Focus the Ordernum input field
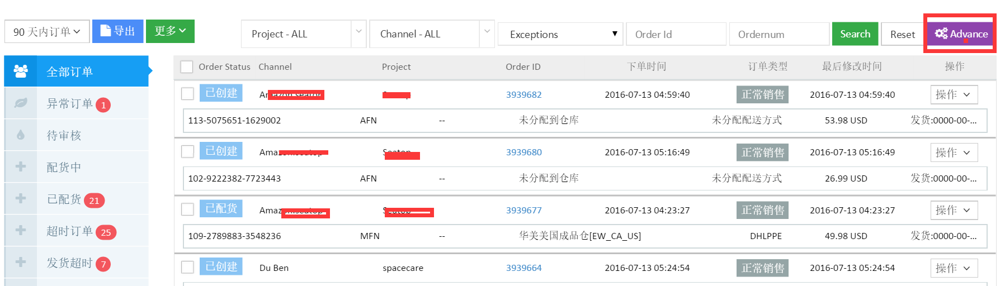The image size is (1005, 286). tap(779, 34)
